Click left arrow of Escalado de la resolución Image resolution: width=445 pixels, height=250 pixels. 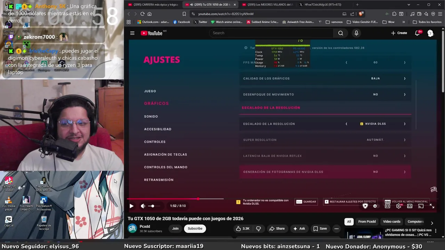[x=346, y=124]
